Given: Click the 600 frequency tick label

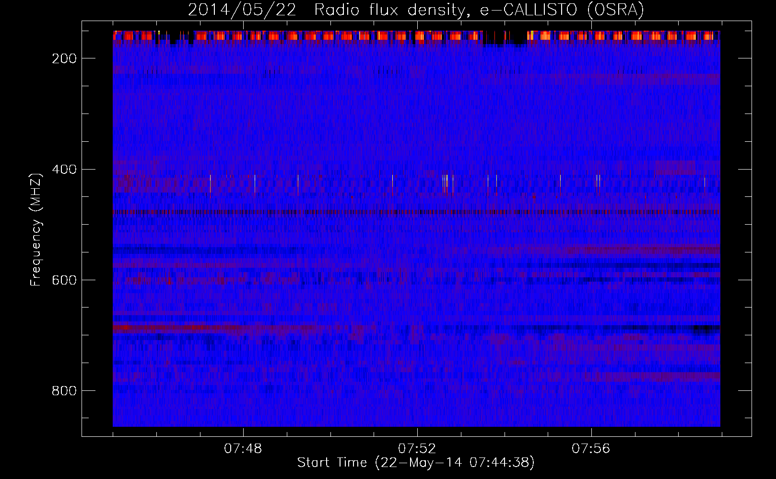Looking at the screenshot, I should pyautogui.click(x=64, y=280).
